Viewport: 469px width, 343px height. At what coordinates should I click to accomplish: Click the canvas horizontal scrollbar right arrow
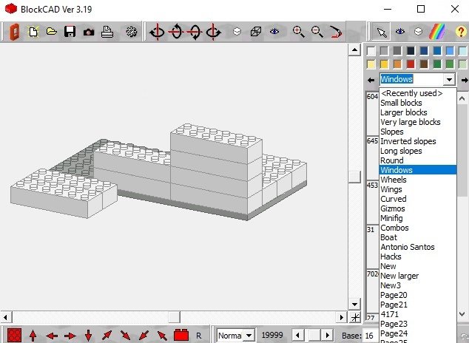tap(341, 317)
